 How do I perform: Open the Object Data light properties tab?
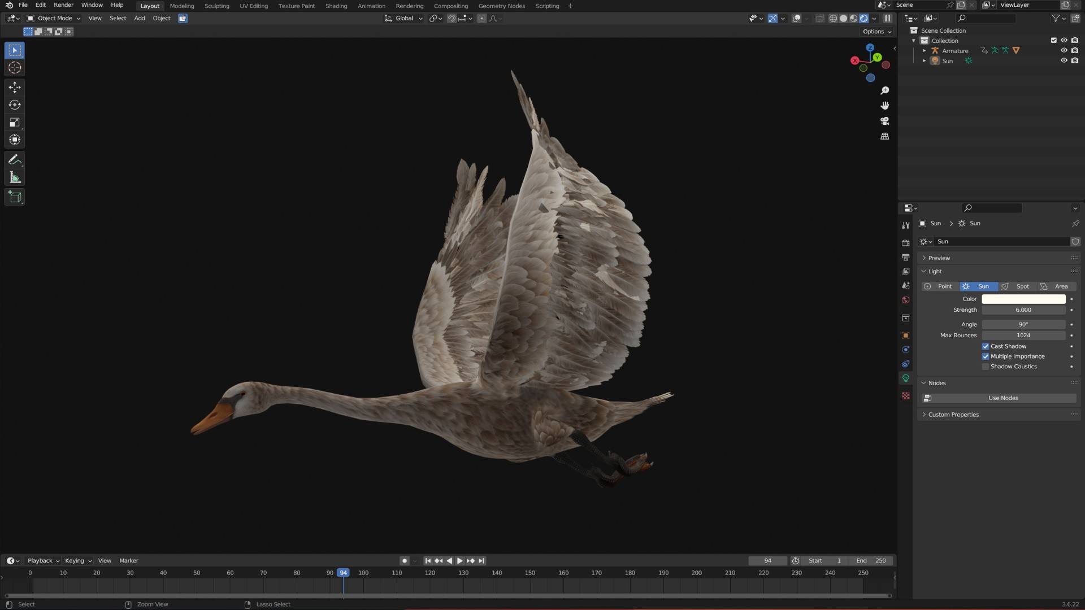click(x=906, y=378)
